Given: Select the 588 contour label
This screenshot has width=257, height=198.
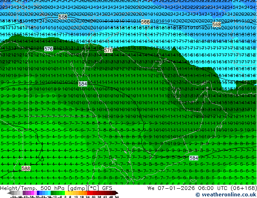Looking at the screenshot, I should 26,168.
